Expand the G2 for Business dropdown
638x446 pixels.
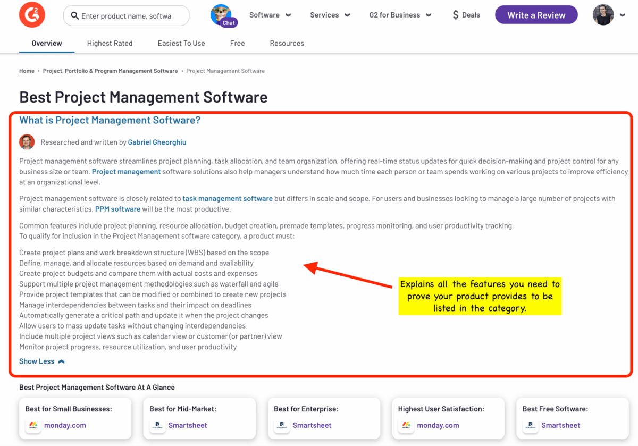[400, 15]
